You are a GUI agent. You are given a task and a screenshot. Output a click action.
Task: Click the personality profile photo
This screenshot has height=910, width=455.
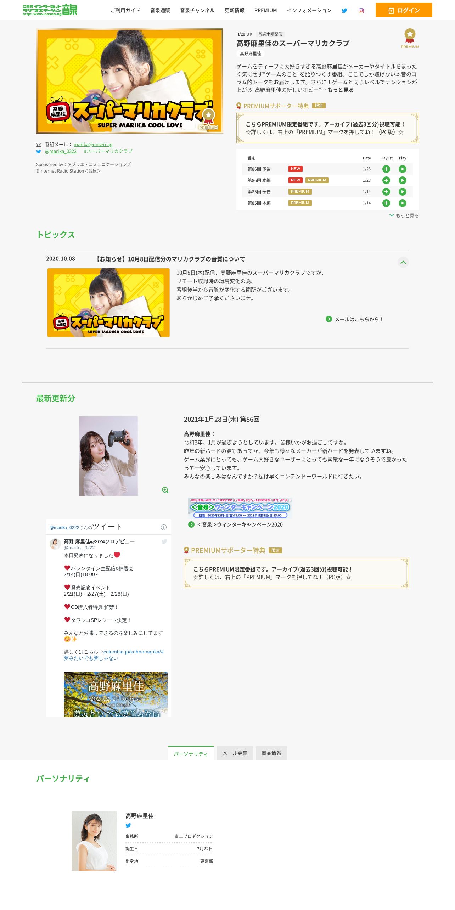coord(94,841)
